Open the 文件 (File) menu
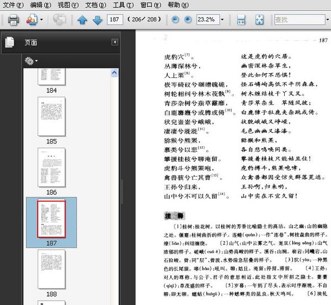This screenshot has width=331, height=305. coord(13,4)
